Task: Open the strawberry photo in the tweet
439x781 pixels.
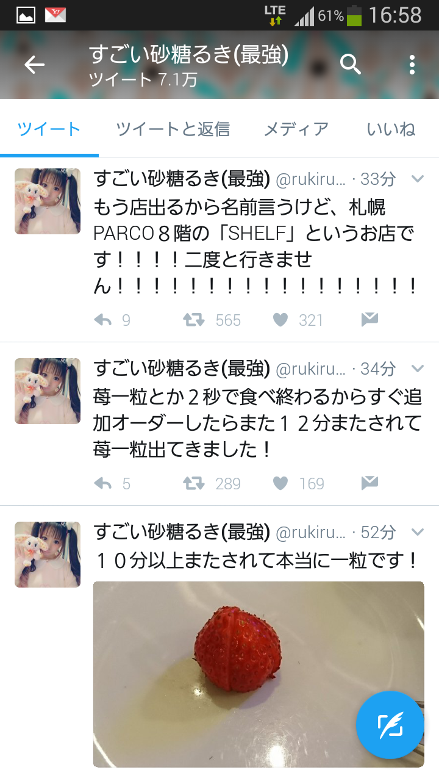Action: (x=259, y=674)
